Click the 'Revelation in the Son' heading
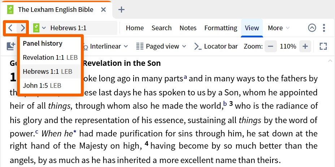Viewport: 335px width, 167px height. click(x=122, y=63)
